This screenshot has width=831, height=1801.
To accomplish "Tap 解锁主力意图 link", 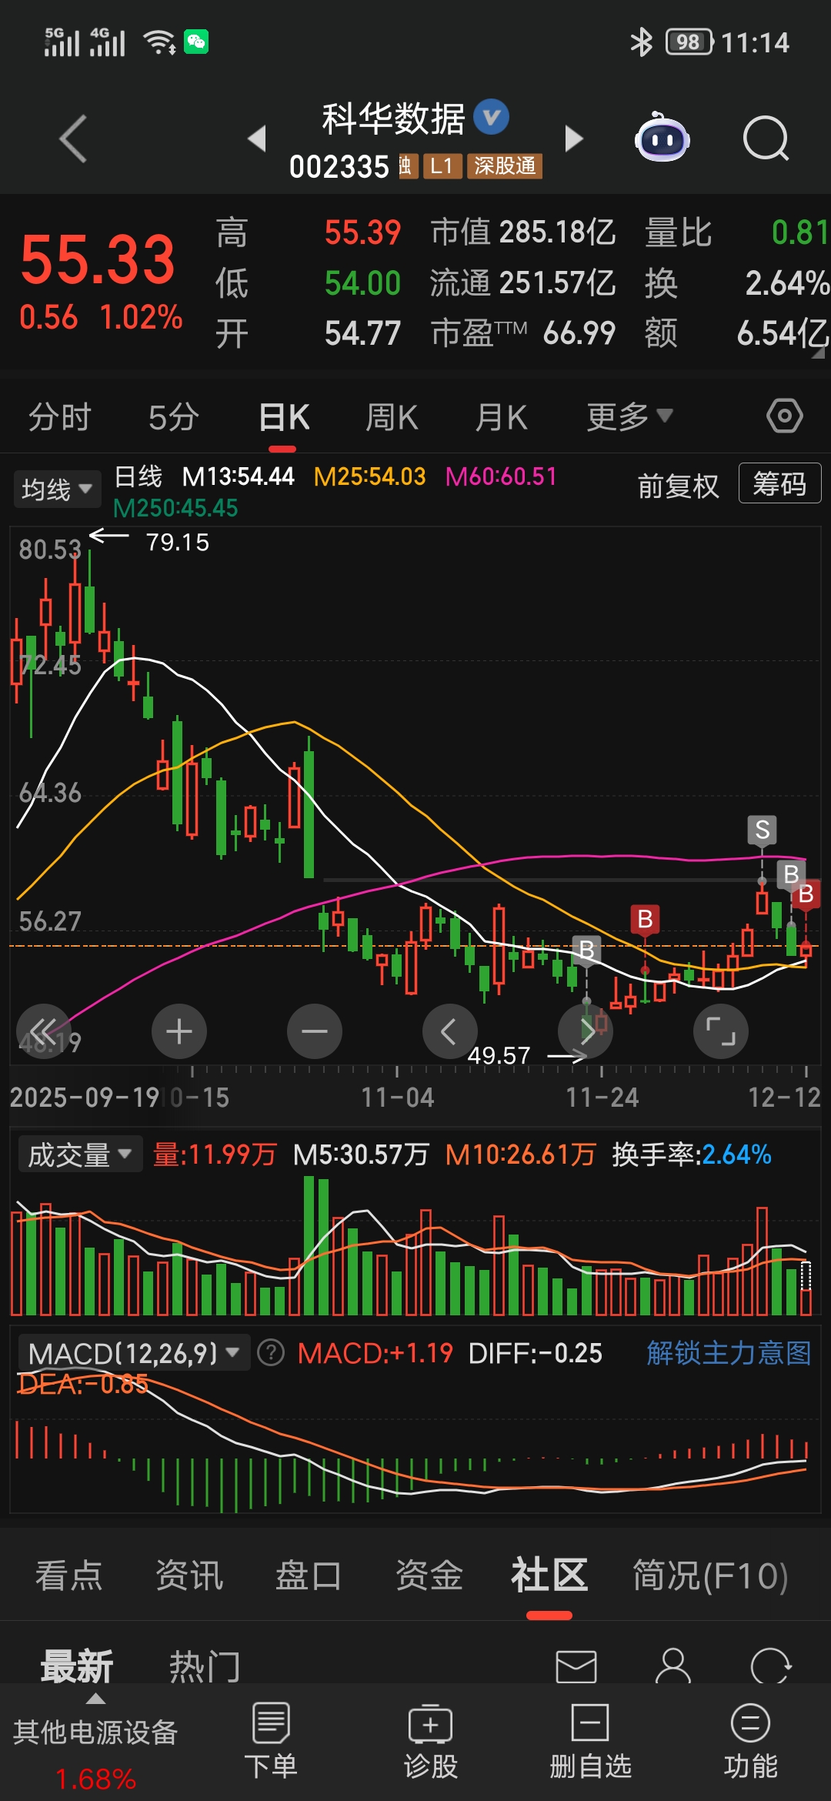I will coord(729,1352).
